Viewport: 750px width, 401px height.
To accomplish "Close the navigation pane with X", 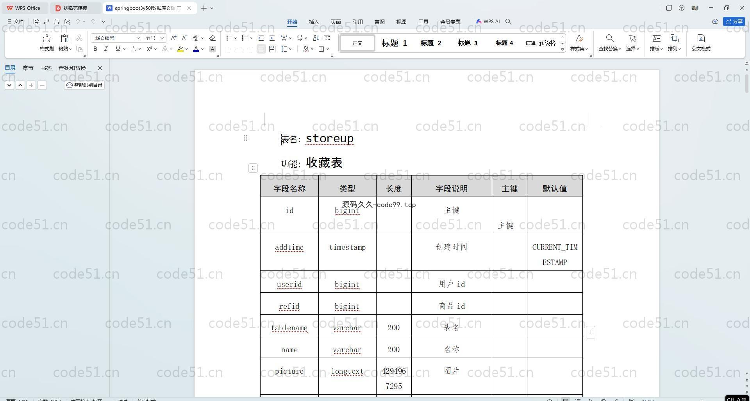I will (x=100, y=68).
